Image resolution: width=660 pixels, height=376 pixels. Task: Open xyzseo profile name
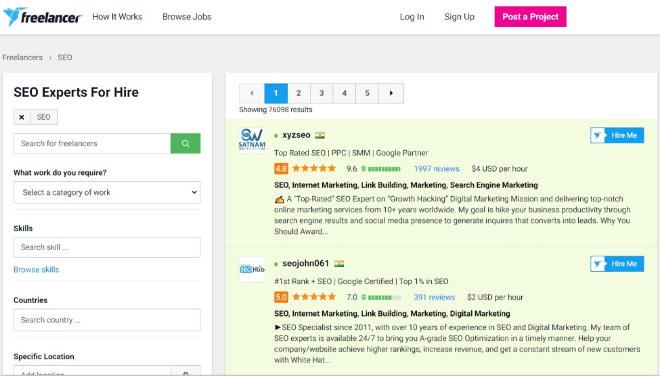[296, 135]
